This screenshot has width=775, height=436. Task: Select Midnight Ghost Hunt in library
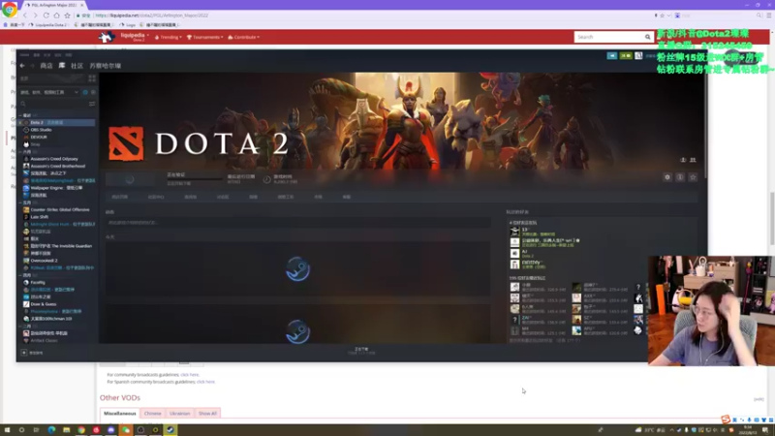[x=57, y=225]
